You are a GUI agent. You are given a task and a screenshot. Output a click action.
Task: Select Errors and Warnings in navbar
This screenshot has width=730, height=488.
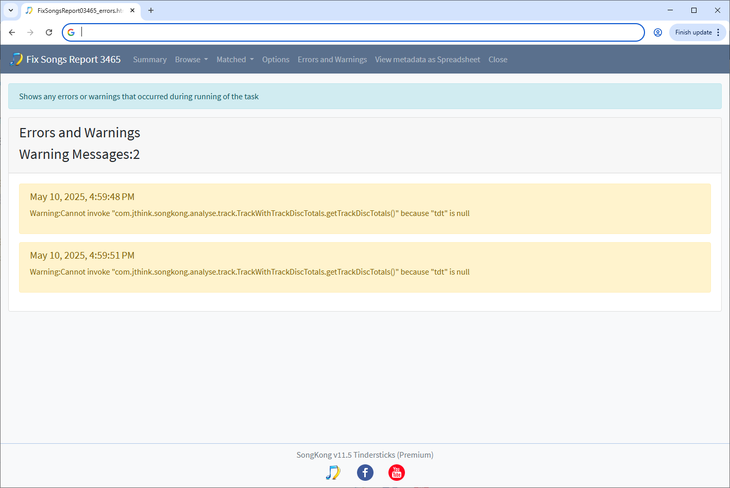pos(332,60)
